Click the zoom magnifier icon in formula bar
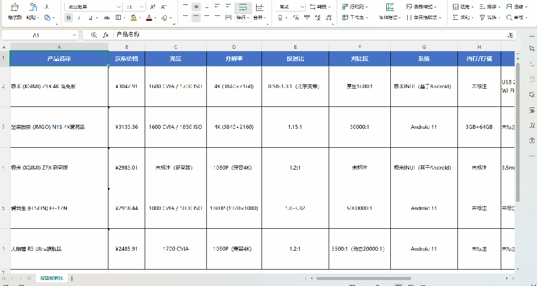Image resolution: width=537 pixels, height=286 pixels. [x=94, y=35]
